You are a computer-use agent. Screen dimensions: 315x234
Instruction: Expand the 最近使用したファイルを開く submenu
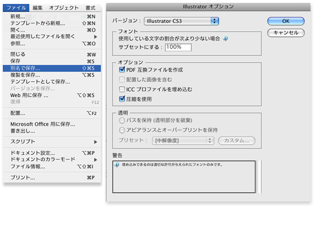52,36
